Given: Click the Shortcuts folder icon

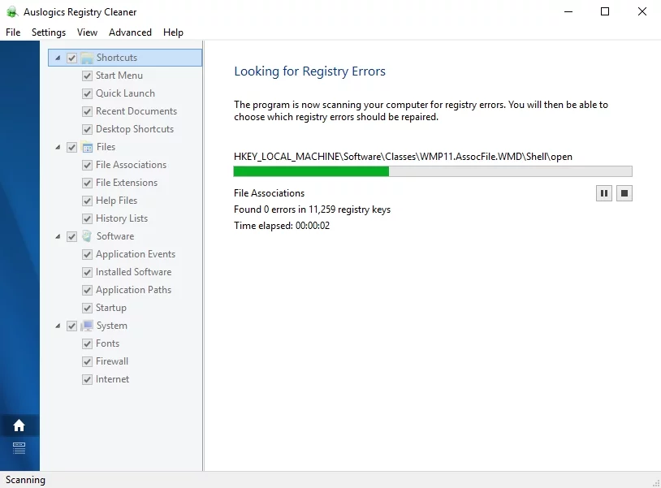Looking at the screenshot, I should pos(87,58).
